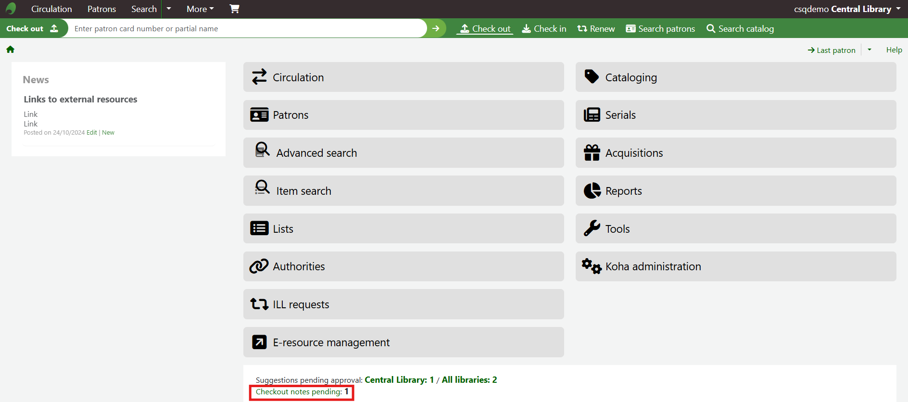Open csqdemo Central Library user menu

(x=846, y=9)
